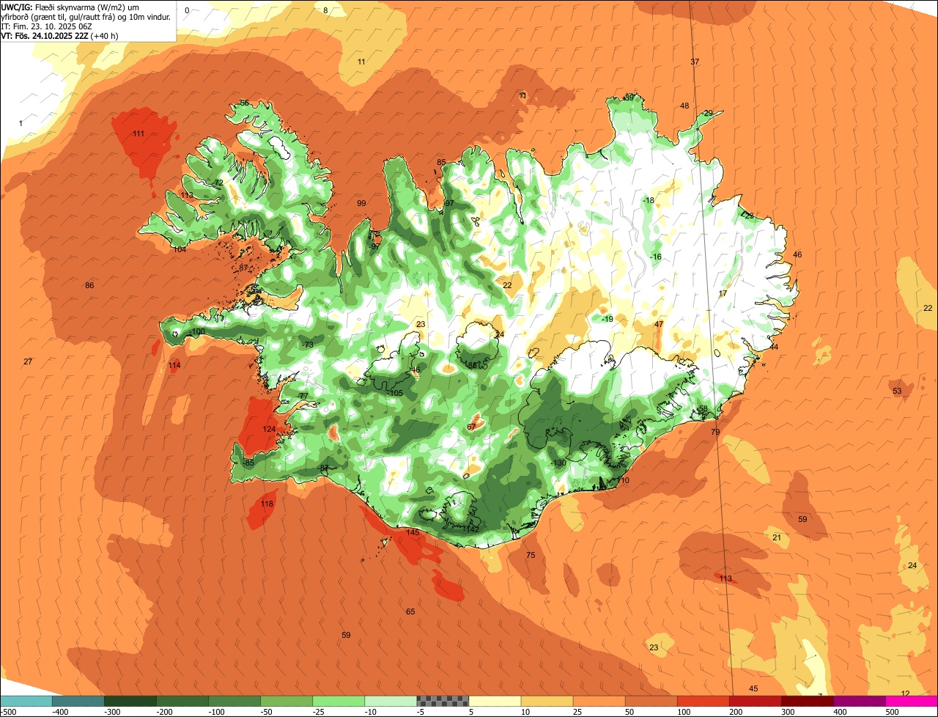Click the value 65 in the southern ocean
Image resolution: width=938 pixels, height=717 pixels.
point(410,611)
